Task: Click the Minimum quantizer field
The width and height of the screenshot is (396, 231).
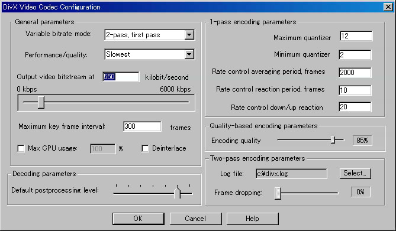Action: (355, 55)
